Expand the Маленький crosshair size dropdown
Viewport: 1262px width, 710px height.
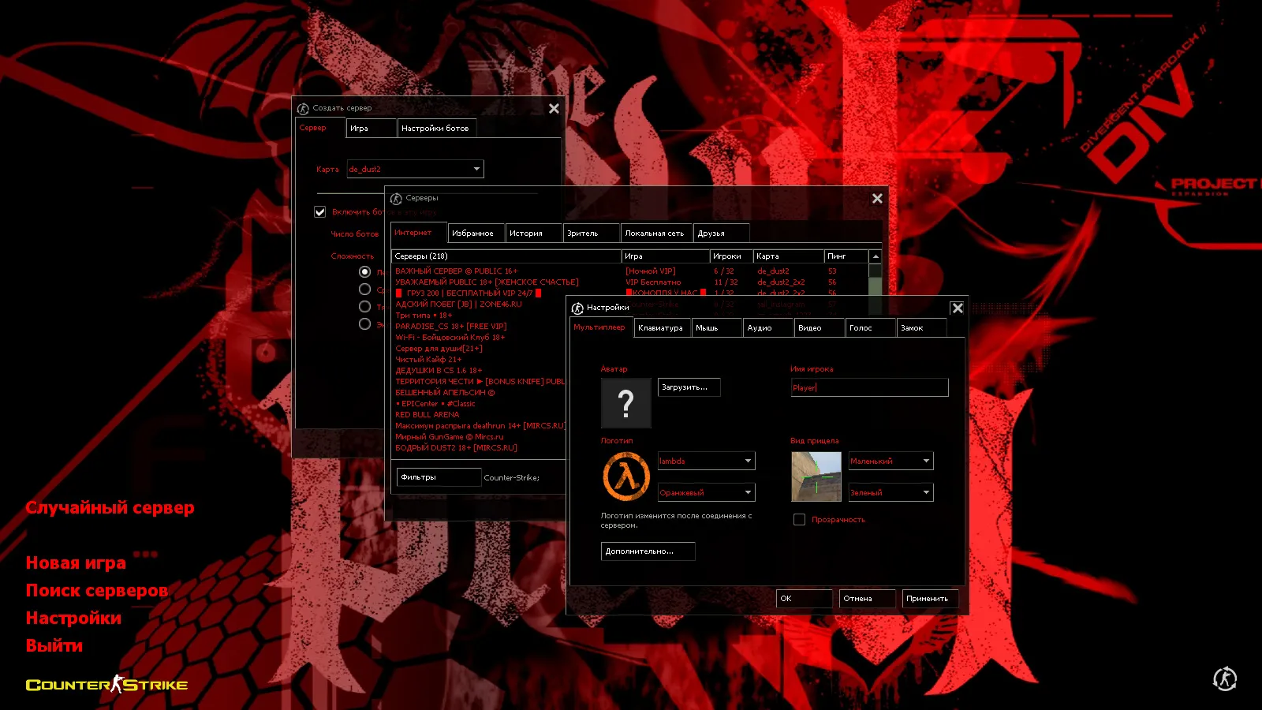pos(926,461)
